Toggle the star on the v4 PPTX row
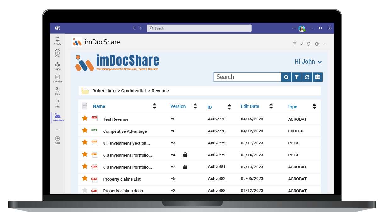Image resolution: width=378 pixels, height=221 pixels. pyautogui.click(x=85, y=154)
